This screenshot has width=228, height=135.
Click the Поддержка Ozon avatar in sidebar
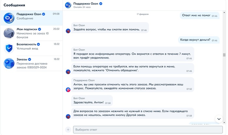click(x=9, y=18)
